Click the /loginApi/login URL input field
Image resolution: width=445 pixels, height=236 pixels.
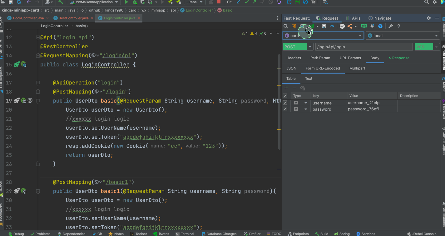[x=364, y=47]
